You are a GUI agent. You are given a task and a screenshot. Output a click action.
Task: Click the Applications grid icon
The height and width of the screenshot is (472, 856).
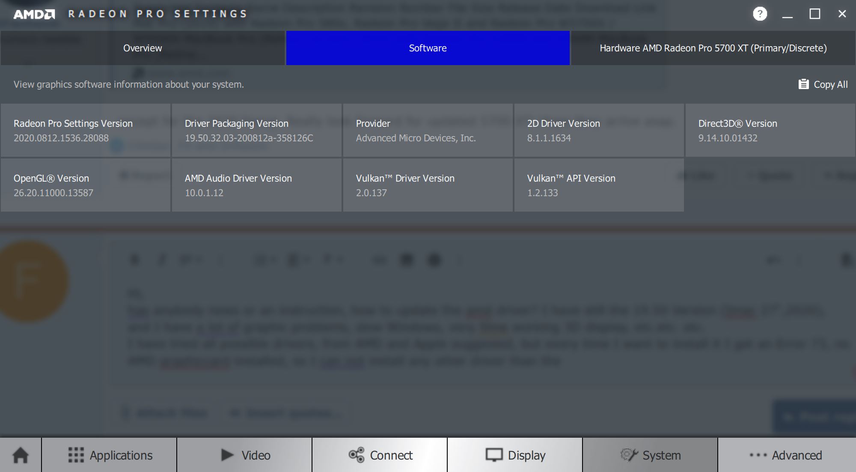(x=76, y=455)
